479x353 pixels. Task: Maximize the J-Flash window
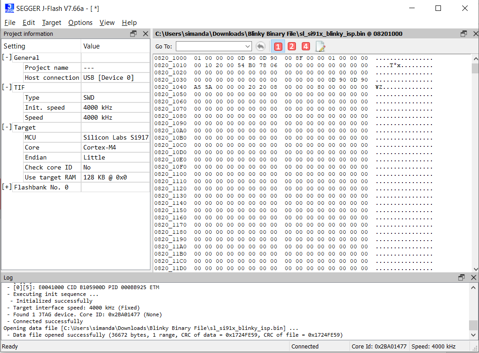[x=438, y=8]
